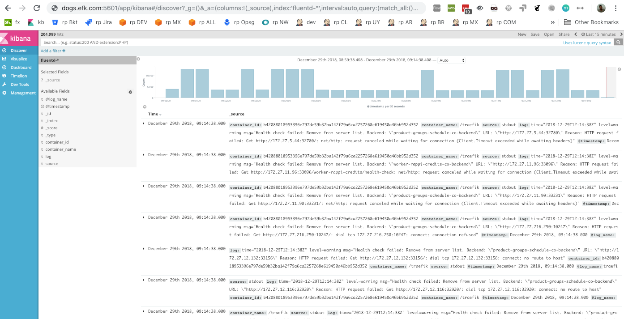The width and height of the screenshot is (624, 319).
Task: Click the _score field
Action: coord(51,128)
